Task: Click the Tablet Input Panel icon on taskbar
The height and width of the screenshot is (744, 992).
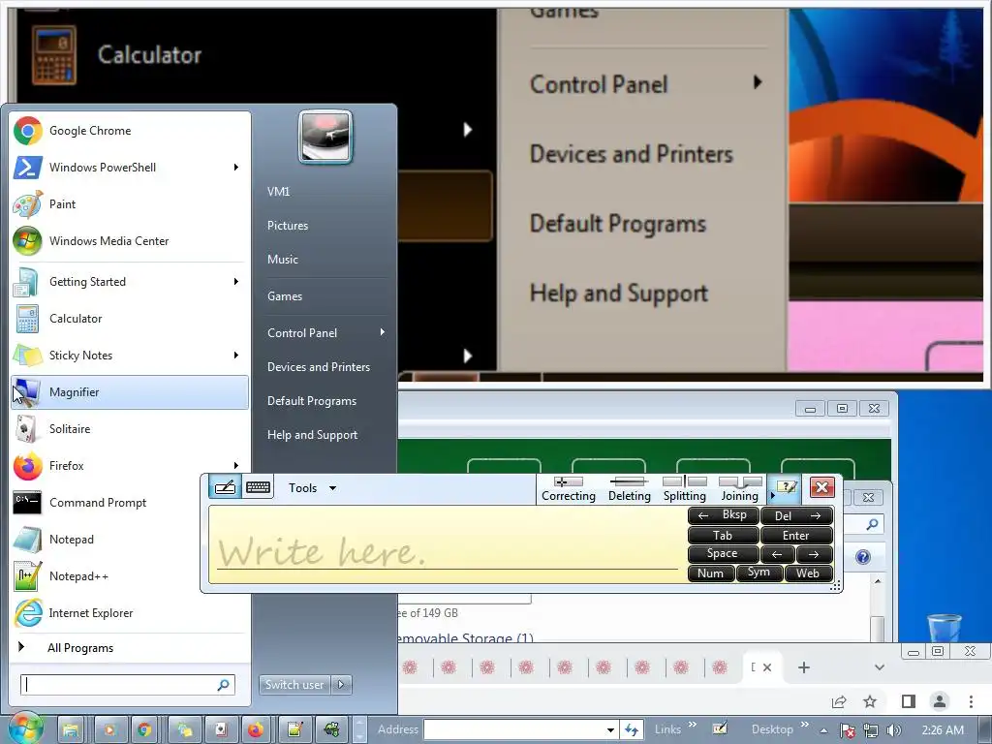Action: click(720, 728)
